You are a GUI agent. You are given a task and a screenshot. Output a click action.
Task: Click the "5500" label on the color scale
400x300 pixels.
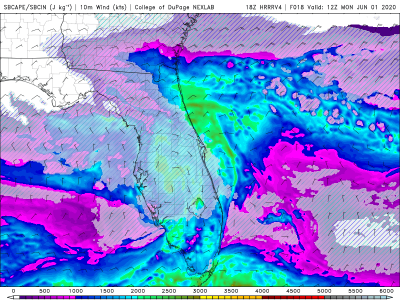(x=355, y=291)
